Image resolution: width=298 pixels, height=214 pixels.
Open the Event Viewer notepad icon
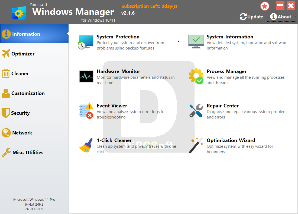[x=86, y=111]
